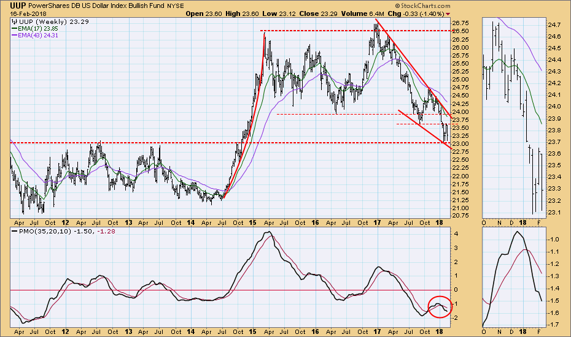The image size is (571, 337).
Task: Click the 17 year marker on the PMO axis
Action: point(377,331)
